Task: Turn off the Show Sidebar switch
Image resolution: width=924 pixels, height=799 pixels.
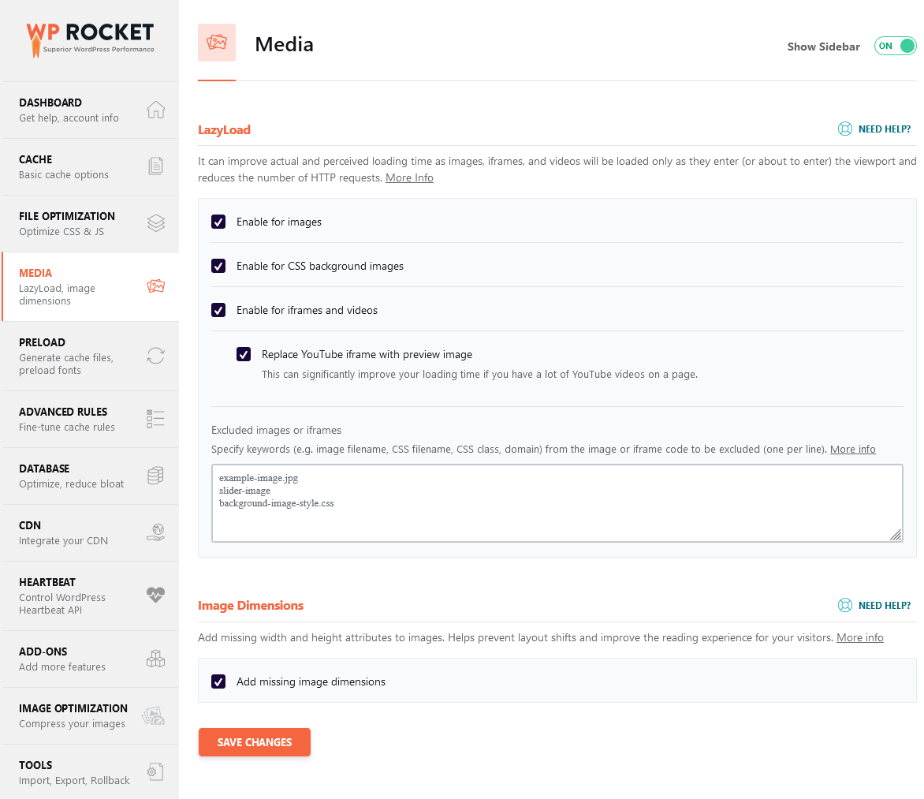Action: pyautogui.click(x=895, y=46)
